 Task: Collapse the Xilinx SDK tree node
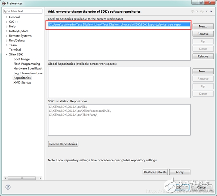pos(7,55)
